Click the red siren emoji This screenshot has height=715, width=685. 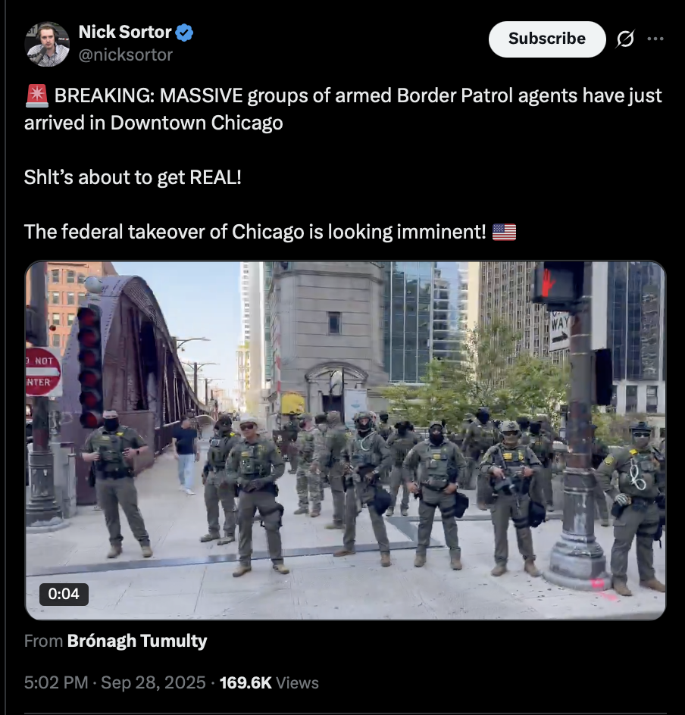[36, 95]
